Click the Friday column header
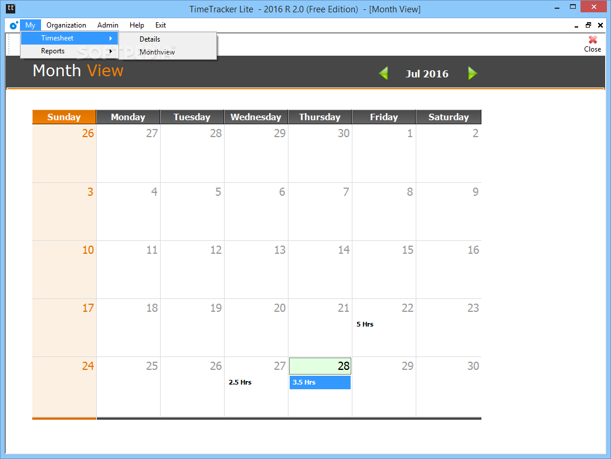611x459 pixels. (384, 117)
